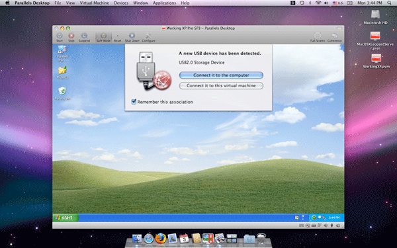Open Time Machine menu bar icon
This screenshot has width=397, height=248.
(x=302, y=3)
